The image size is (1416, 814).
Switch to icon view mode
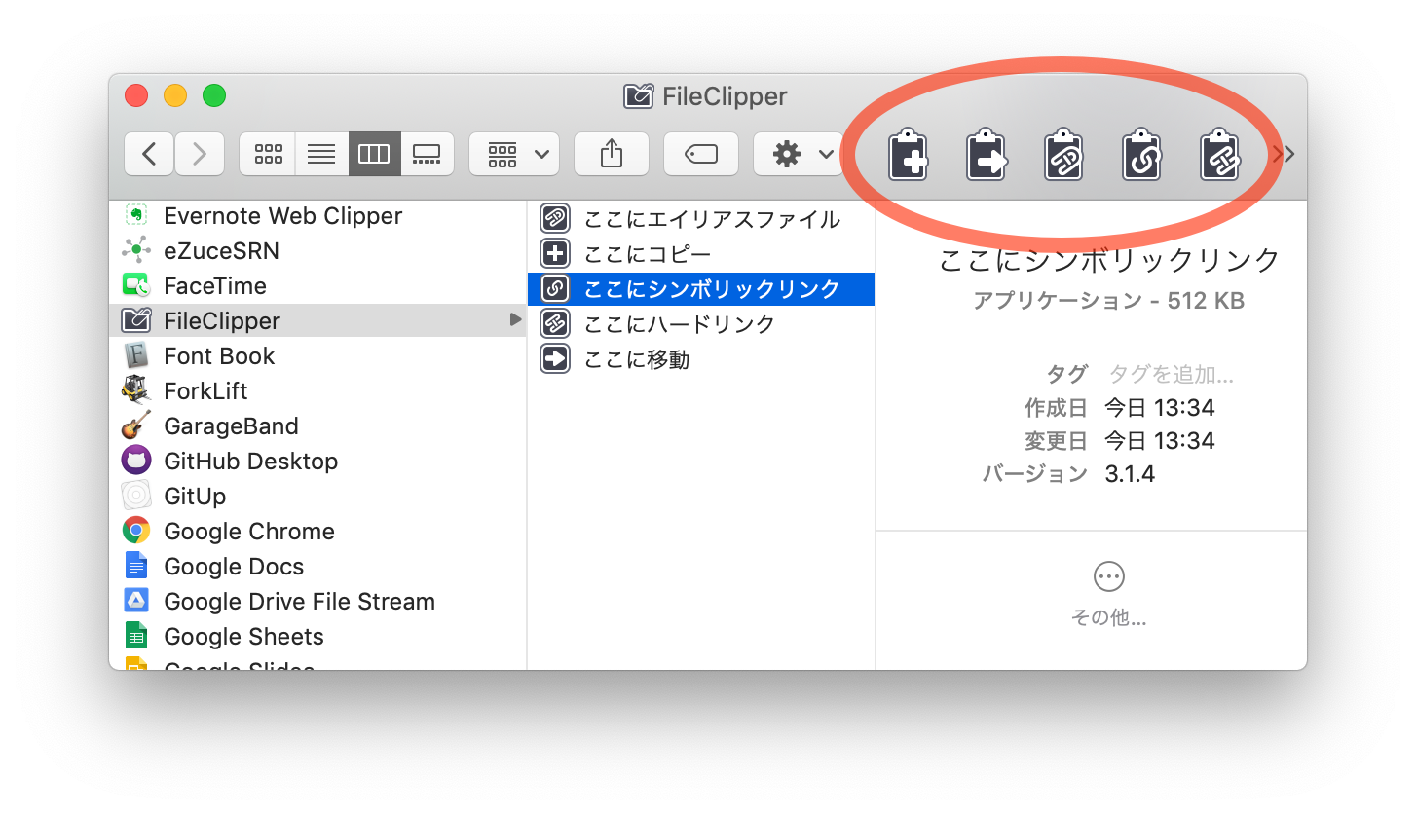point(268,154)
